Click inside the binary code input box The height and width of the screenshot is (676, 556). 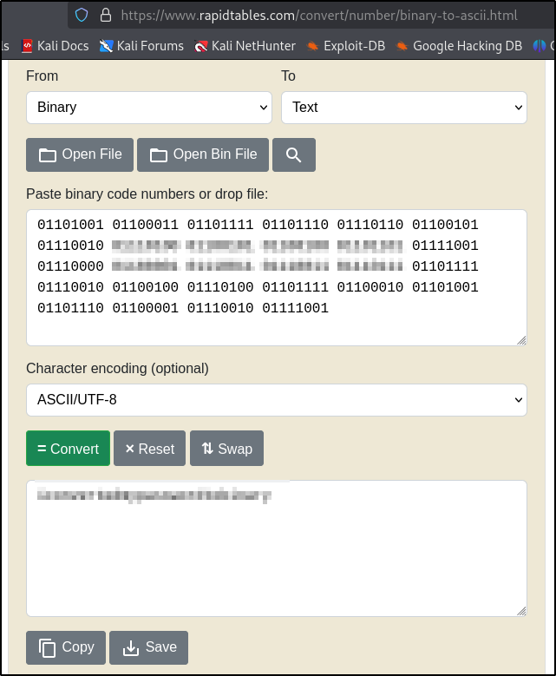click(x=276, y=325)
